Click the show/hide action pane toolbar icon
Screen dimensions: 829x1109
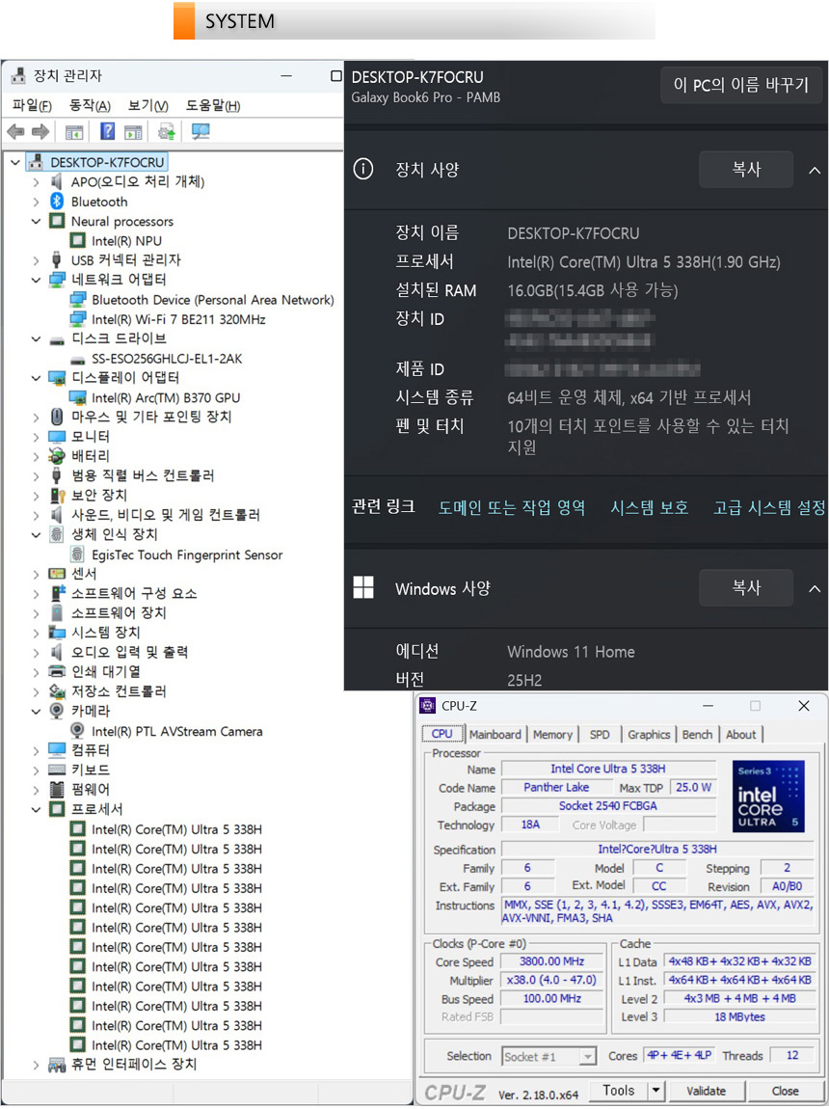(x=133, y=132)
